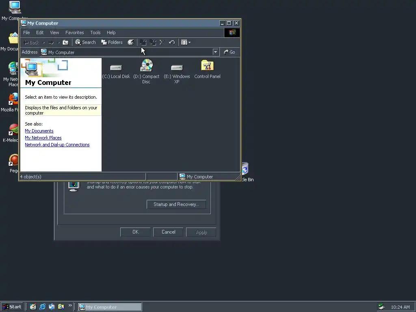Image resolution: width=416 pixels, height=312 pixels.
Task: Select the (C:) Local Disk drive
Action: pos(116,70)
